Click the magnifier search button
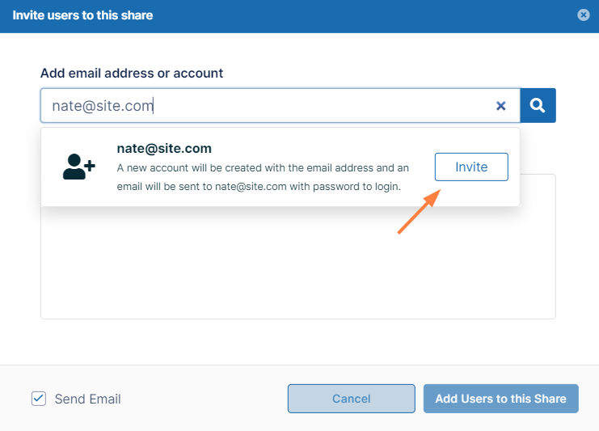 (538, 105)
